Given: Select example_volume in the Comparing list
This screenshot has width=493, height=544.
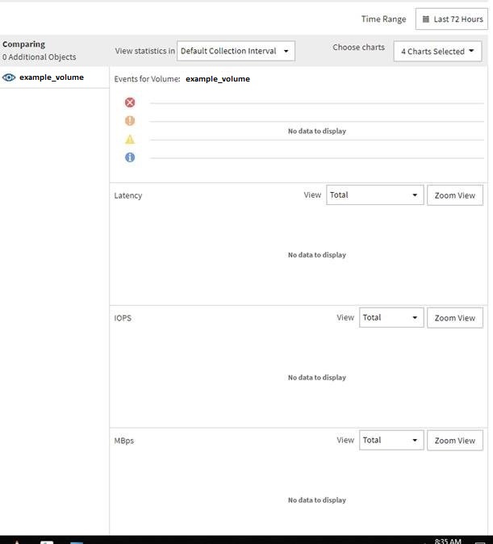Looking at the screenshot, I should pyautogui.click(x=52, y=77).
